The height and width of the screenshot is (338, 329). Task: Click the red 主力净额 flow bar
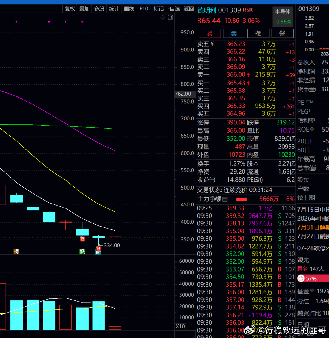tap(242, 199)
